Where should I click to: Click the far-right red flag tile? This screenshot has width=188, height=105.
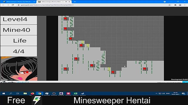coord(145,69)
